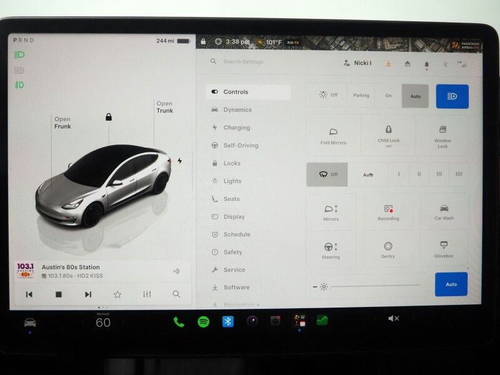Tap the lock icon above the car
The image size is (500, 375).
click(x=109, y=117)
